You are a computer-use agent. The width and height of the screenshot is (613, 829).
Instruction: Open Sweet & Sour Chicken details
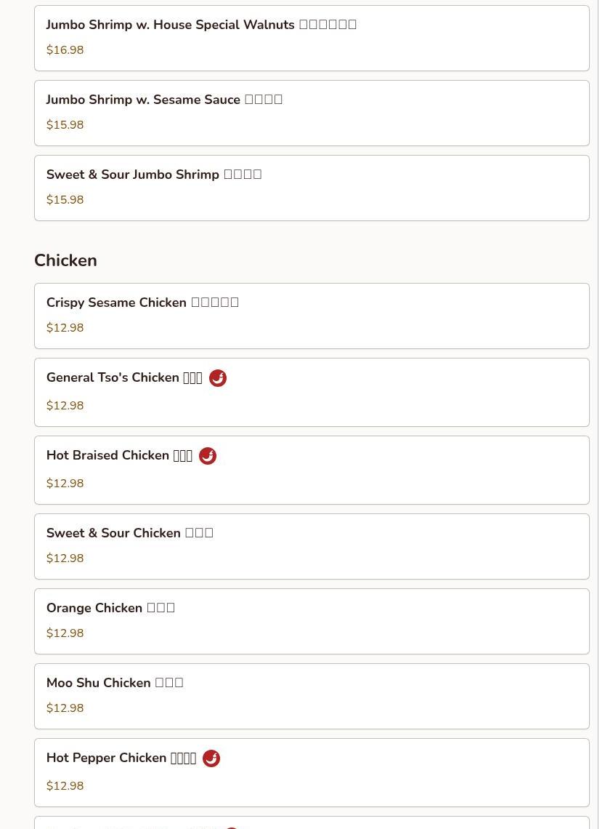(312, 547)
